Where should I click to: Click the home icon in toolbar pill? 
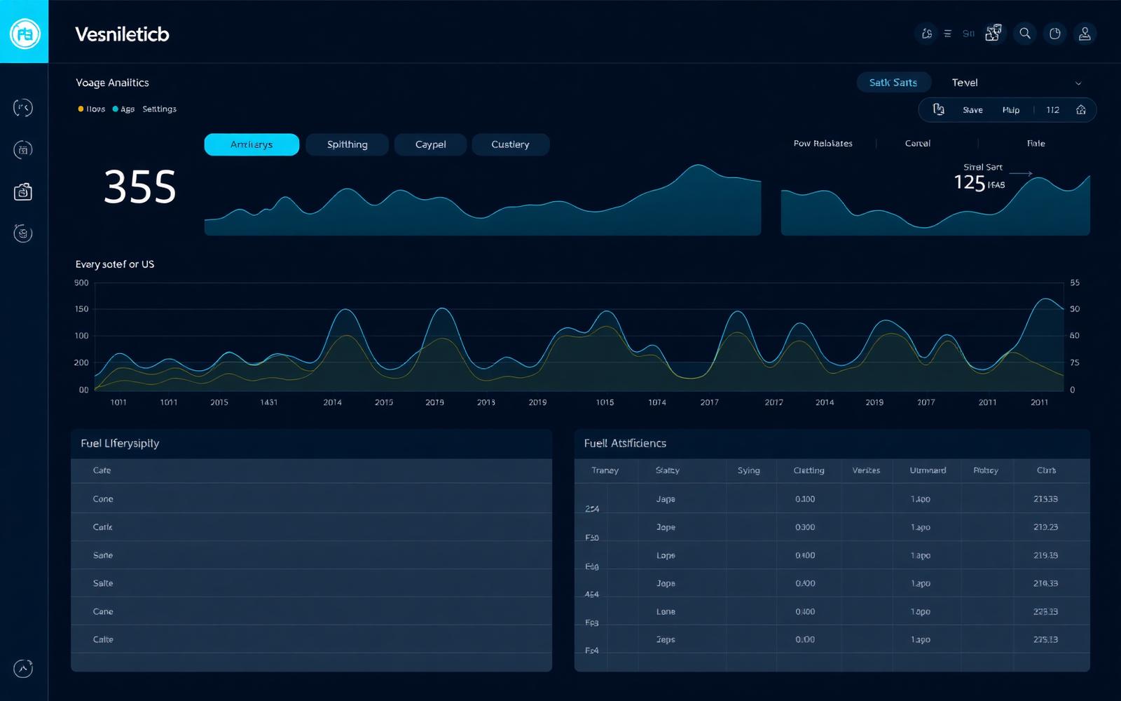1081,109
